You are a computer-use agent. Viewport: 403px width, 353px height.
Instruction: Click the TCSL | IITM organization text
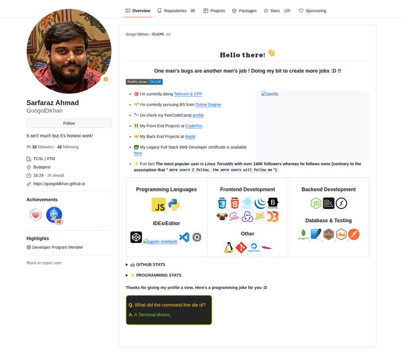[x=44, y=159]
